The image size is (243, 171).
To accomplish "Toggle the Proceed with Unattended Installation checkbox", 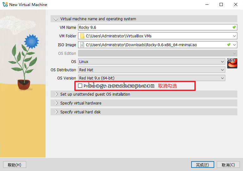I will tap(80, 85).
